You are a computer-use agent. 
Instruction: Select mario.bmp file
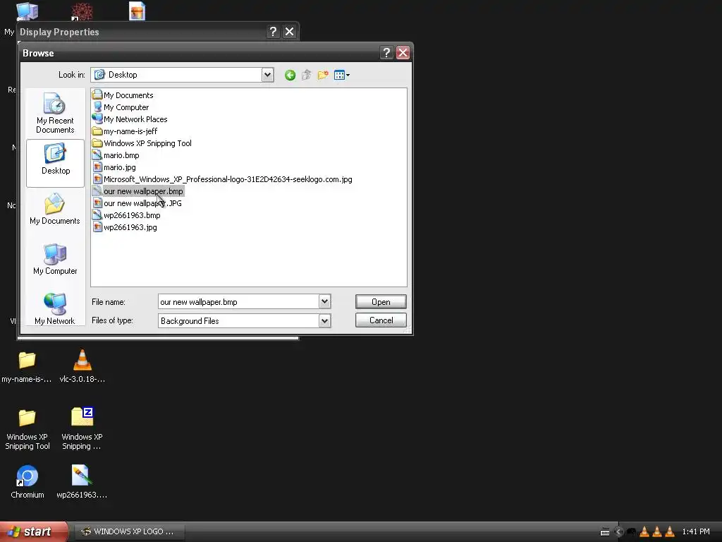point(116,155)
